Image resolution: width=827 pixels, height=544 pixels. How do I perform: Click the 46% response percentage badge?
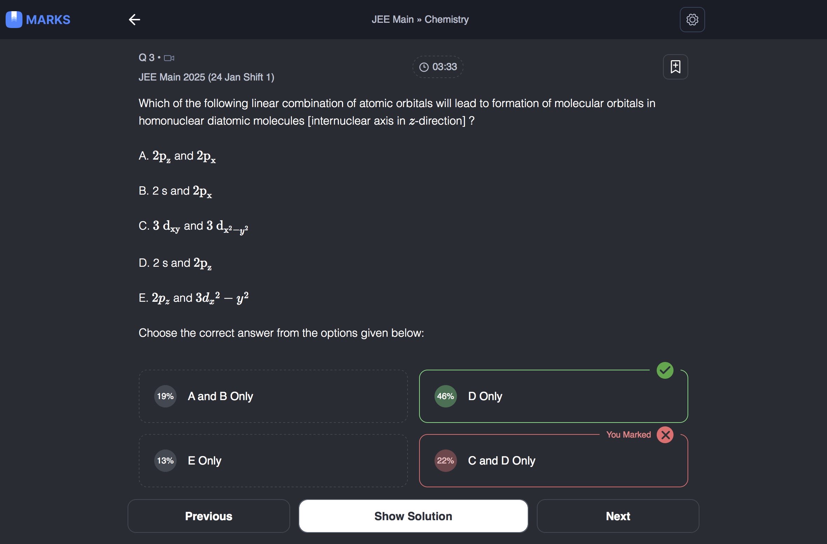445,396
